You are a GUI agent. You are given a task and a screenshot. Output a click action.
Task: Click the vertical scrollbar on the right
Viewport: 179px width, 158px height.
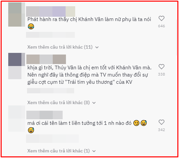tap(177, 37)
